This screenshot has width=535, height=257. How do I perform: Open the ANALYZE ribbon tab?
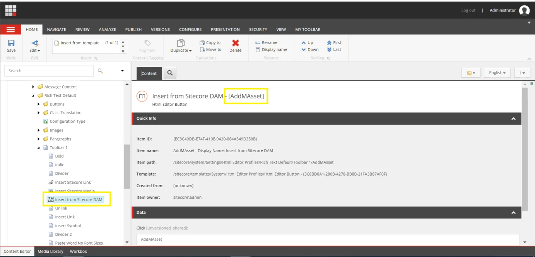tap(107, 29)
